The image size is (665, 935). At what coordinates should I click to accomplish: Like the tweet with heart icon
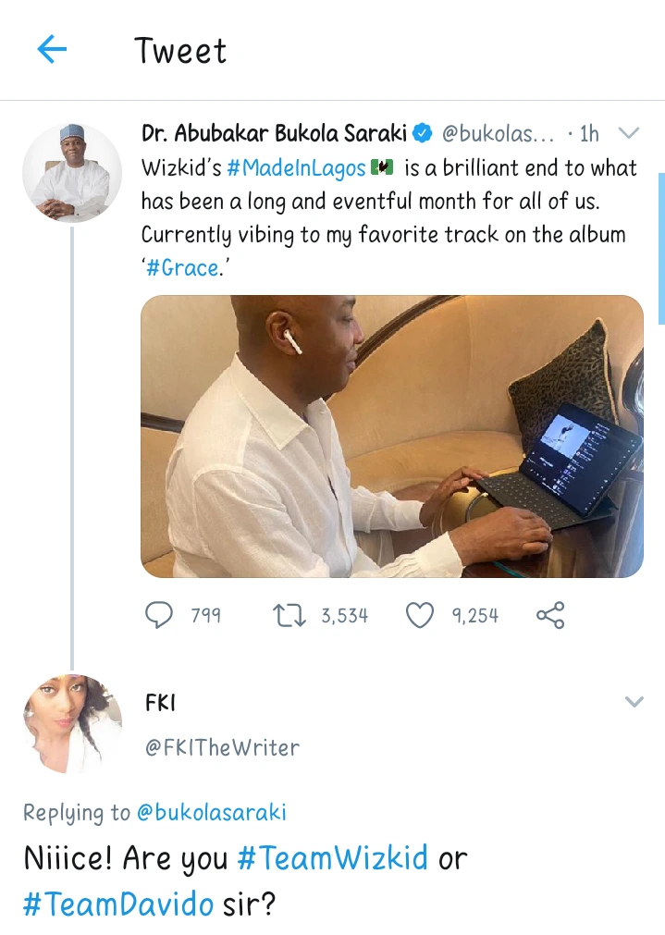[420, 615]
